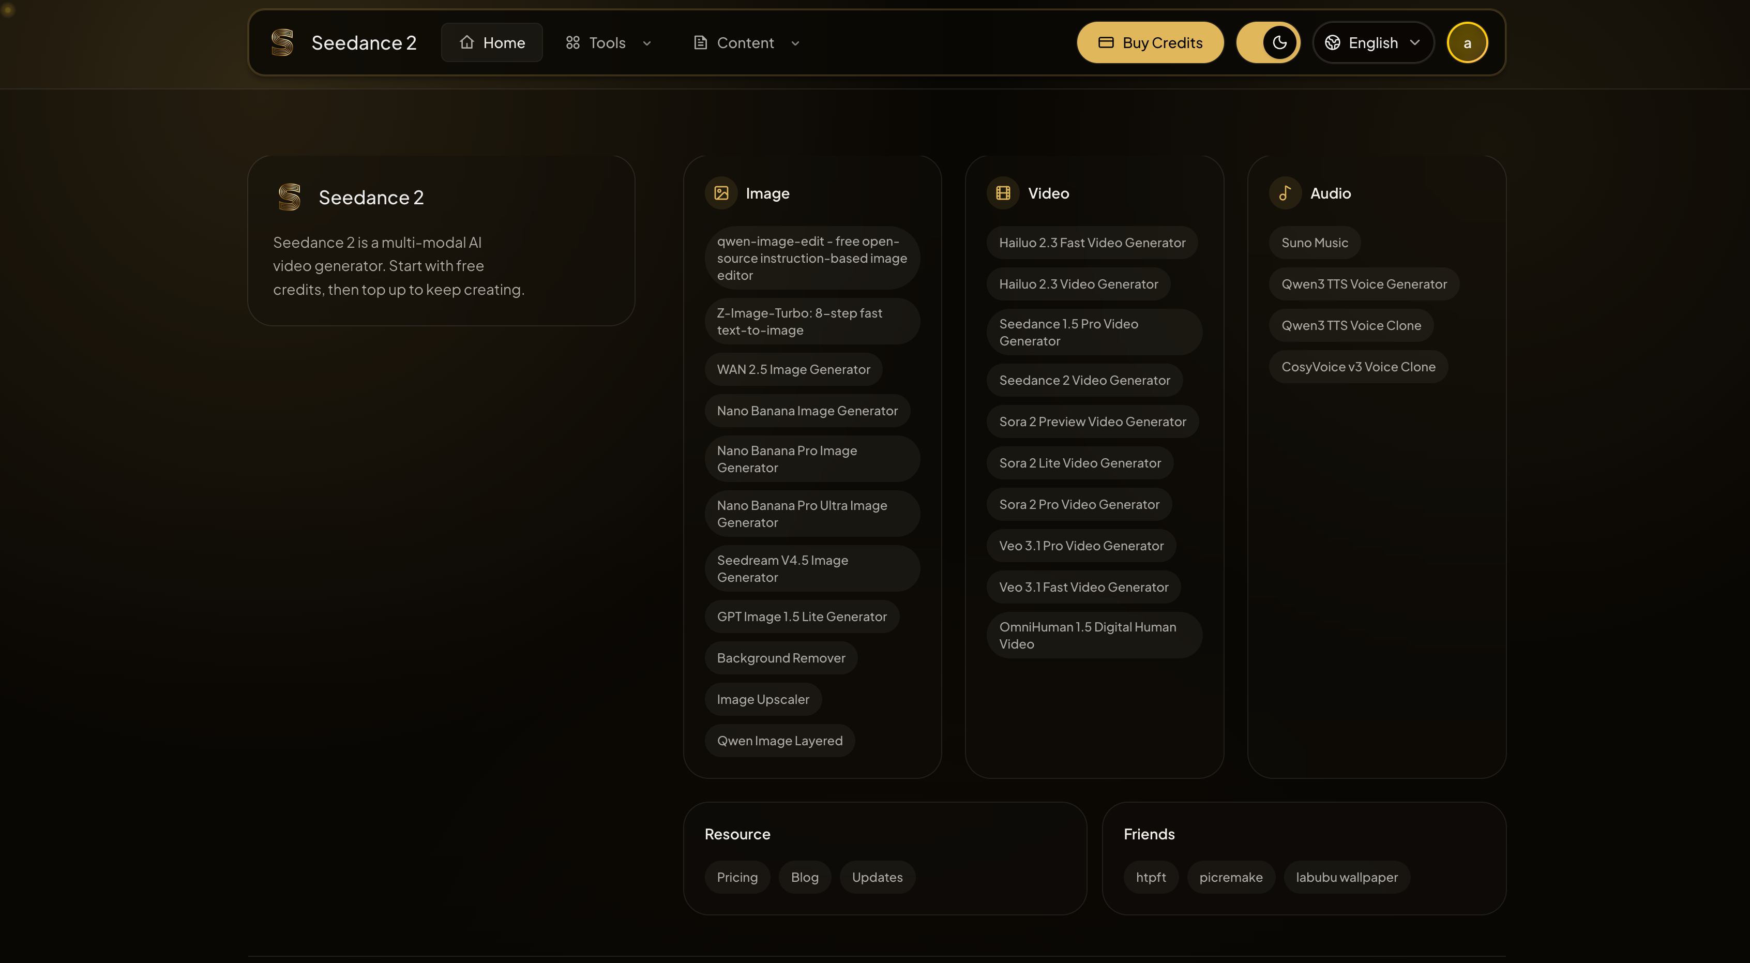
Task: Visit the labubu wallpaper friend link
Action: pyautogui.click(x=1347, y=877)
